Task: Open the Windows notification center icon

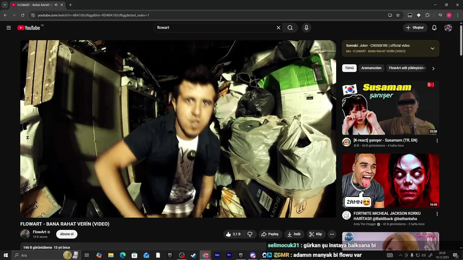Action: [x=456, y=255]
